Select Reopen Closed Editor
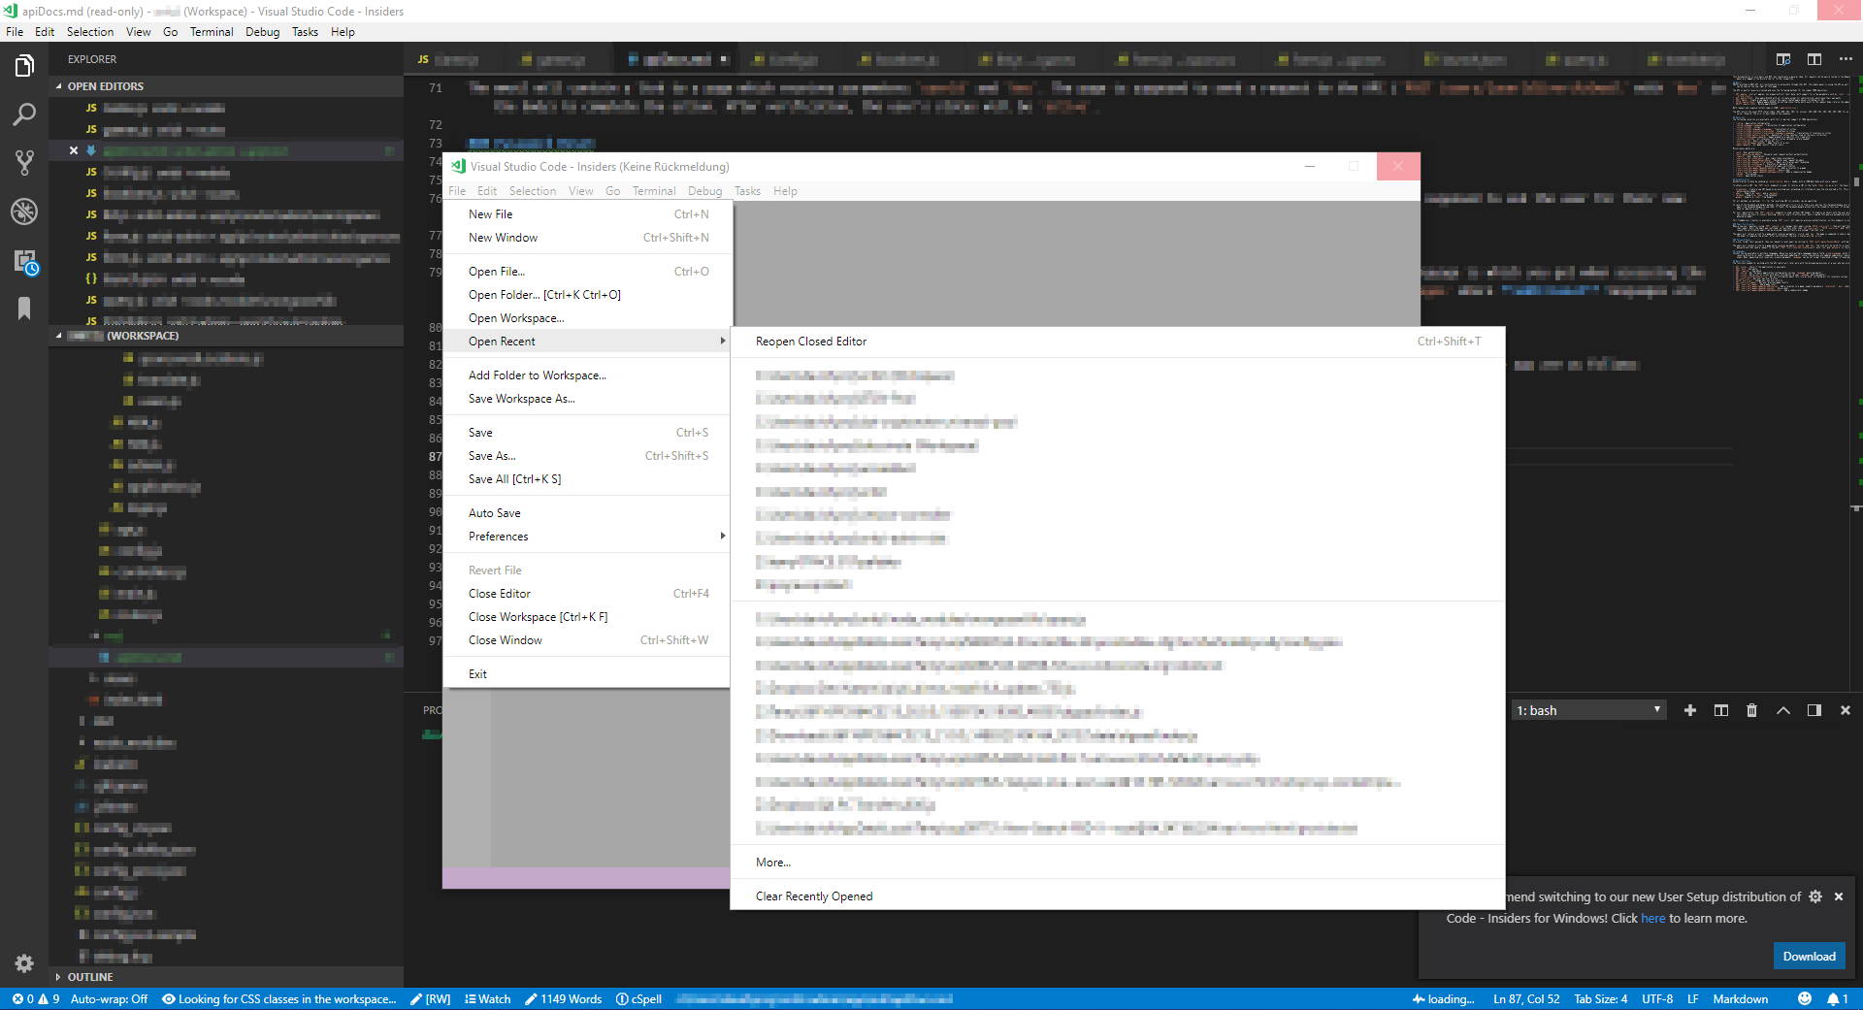 1118,342
